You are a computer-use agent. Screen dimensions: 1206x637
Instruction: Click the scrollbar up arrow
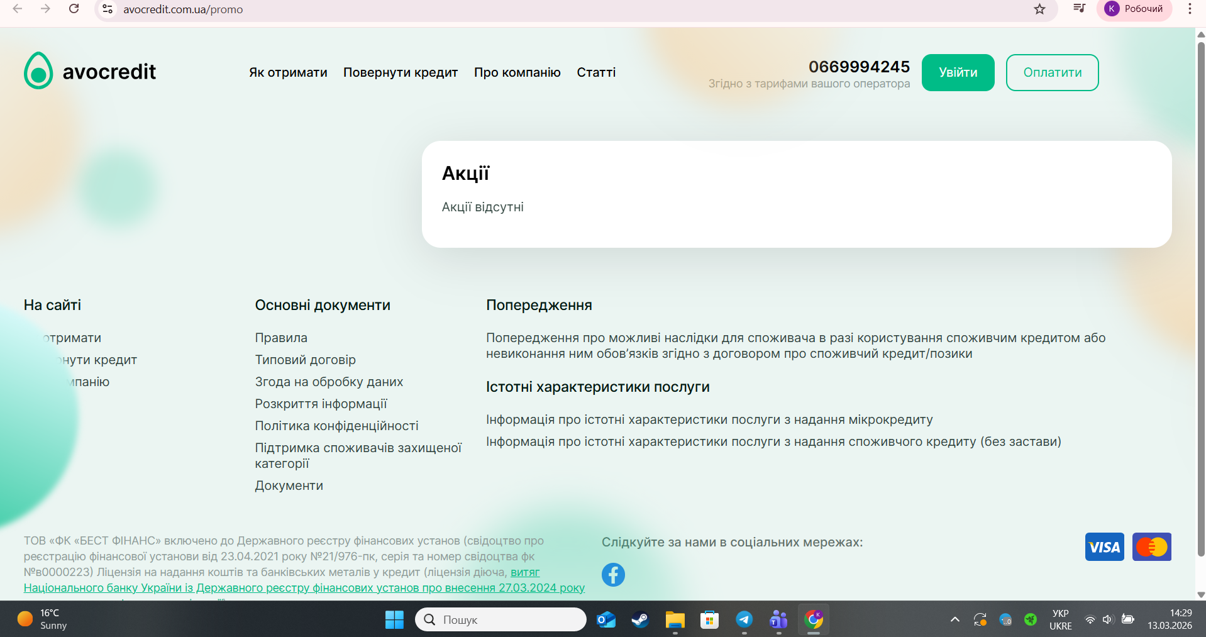click(x=1201, y=35)
